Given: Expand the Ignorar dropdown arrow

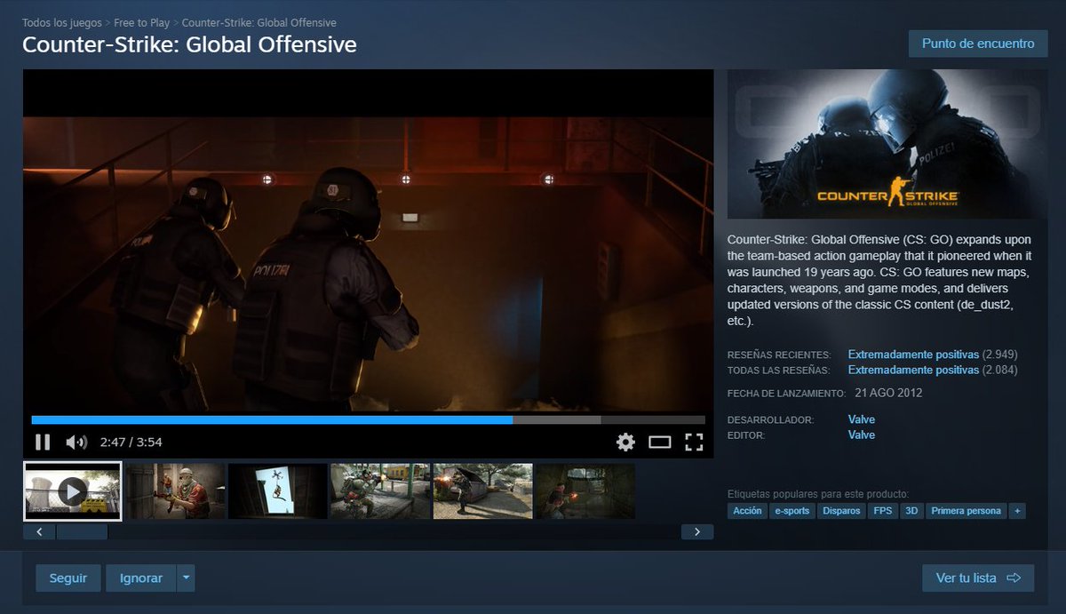Looking at the screenshot, I should click(186, 578).
